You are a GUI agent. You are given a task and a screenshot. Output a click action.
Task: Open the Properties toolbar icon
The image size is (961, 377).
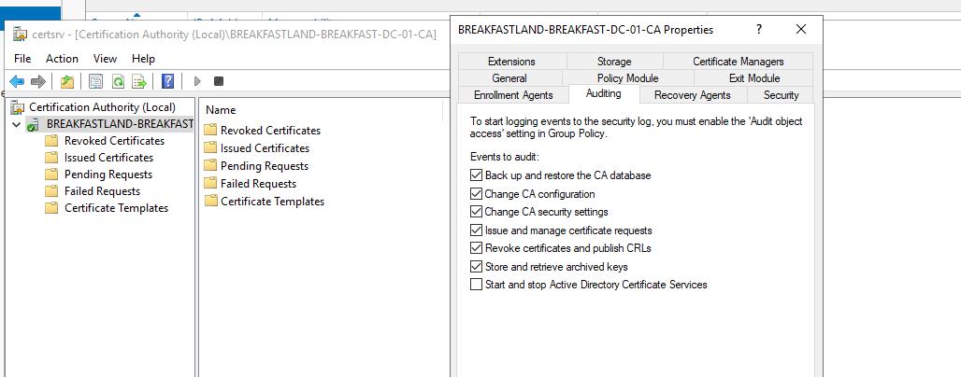95,81
